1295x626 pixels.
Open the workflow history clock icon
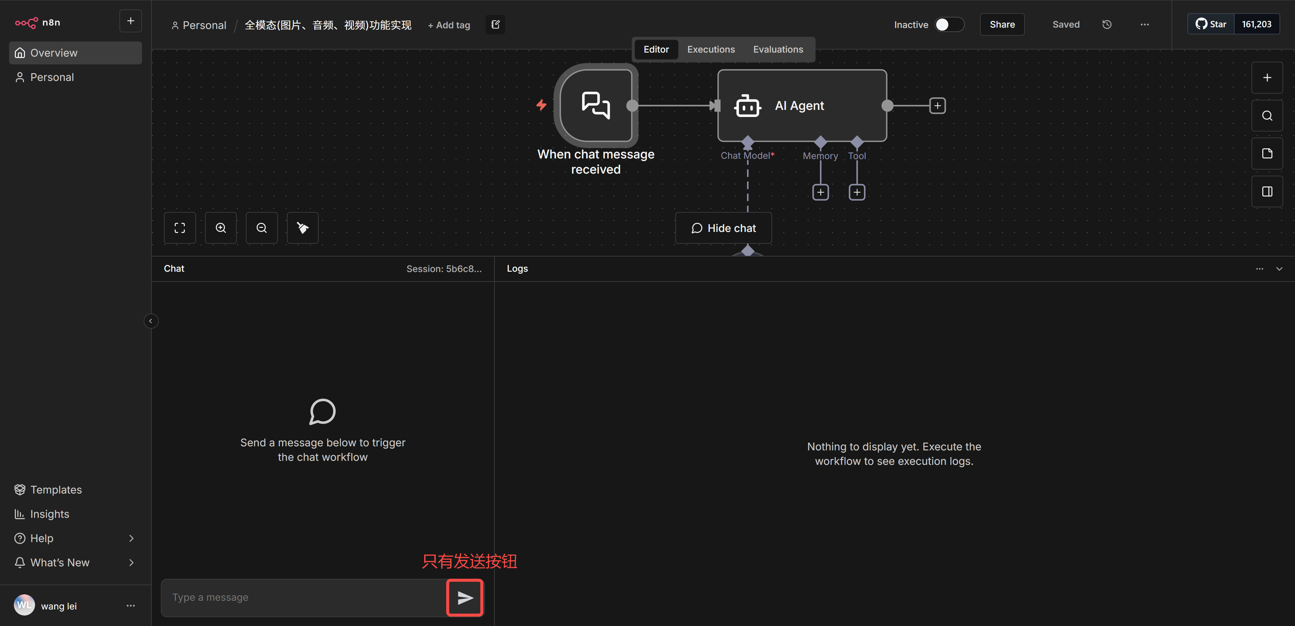coord(1106,25)
